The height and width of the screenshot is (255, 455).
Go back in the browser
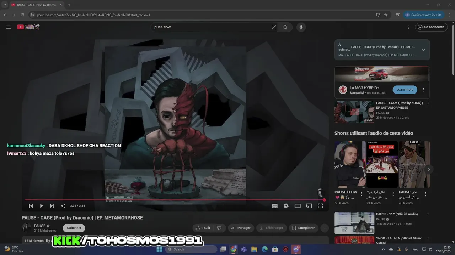pos(5,15)
